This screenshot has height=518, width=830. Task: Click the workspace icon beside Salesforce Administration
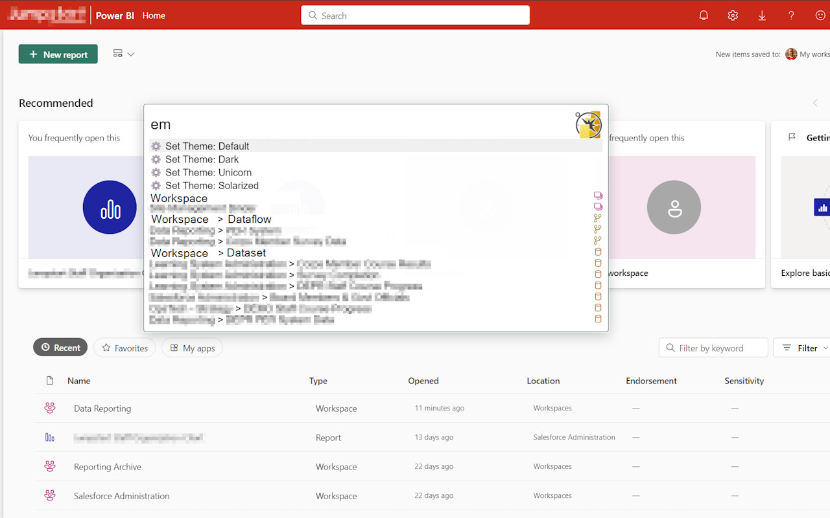tap(50, 495)
